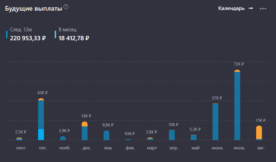
Task: Open the three-dot more options menu
Action: [x=263, y=8]
